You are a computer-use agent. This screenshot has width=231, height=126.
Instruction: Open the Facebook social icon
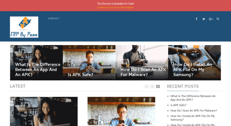(197, 19)
